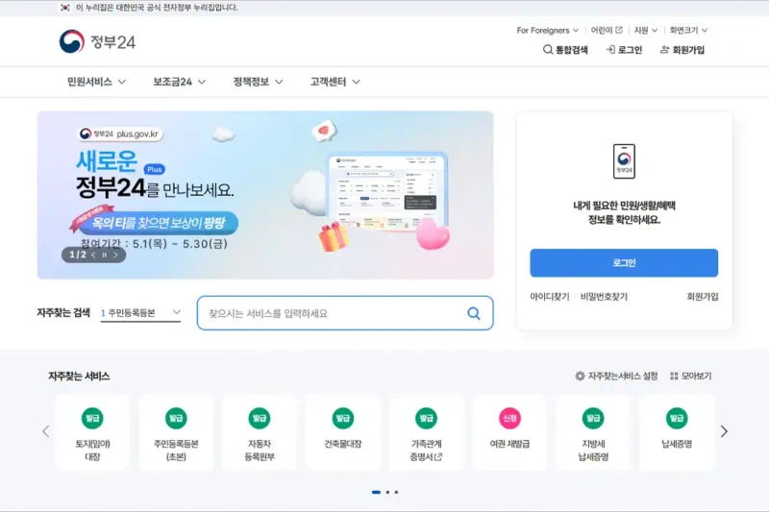Select 납세증명 발급 service
The width and height of the screenshot is (769, 512).
pyautogui.click(x=677, y=432)
